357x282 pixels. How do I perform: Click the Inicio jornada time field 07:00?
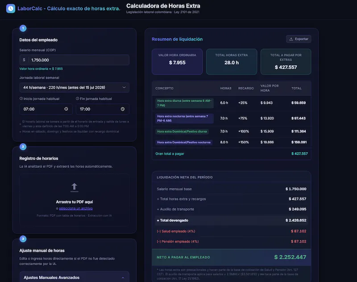46,109
